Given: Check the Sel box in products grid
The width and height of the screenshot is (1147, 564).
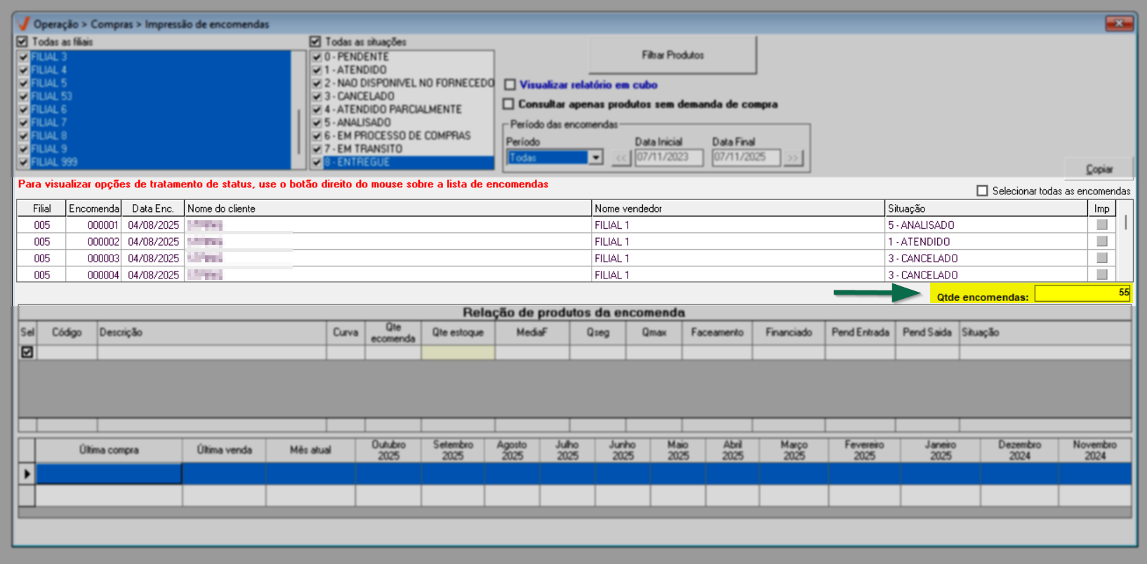Looking at the screenshot, I should click(x=27, y=352).
